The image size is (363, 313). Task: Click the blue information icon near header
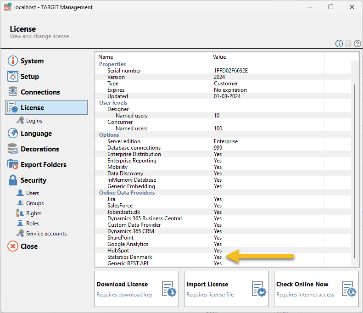pos(339,44)
